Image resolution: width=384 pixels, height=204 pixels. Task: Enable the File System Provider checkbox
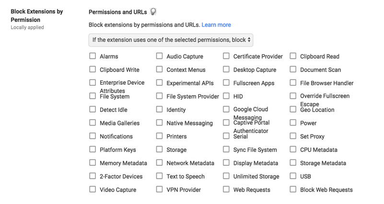160,96
